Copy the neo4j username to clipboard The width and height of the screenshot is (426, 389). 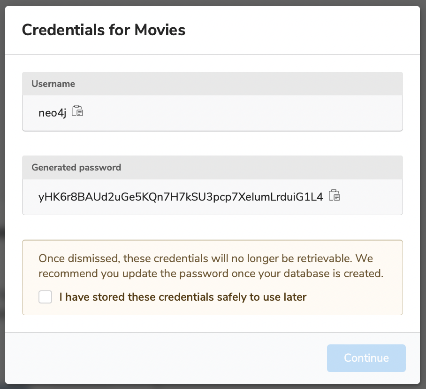(x=77, y=111)
